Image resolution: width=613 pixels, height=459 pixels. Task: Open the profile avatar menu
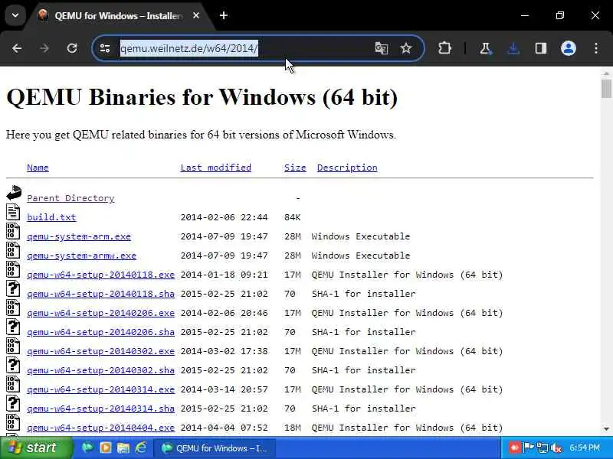(568, 48)
